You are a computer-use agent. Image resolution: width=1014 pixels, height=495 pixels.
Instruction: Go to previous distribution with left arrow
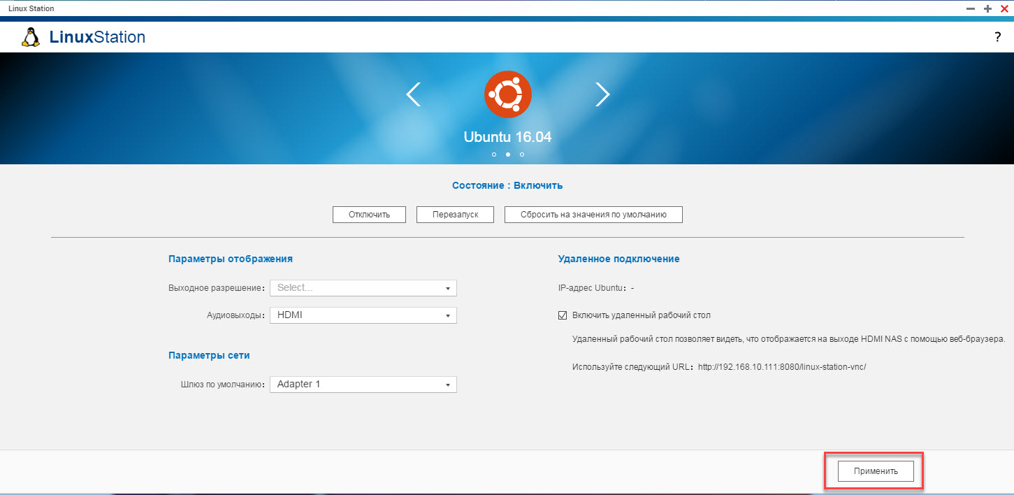pyautogui.click(x=414, y=94)
